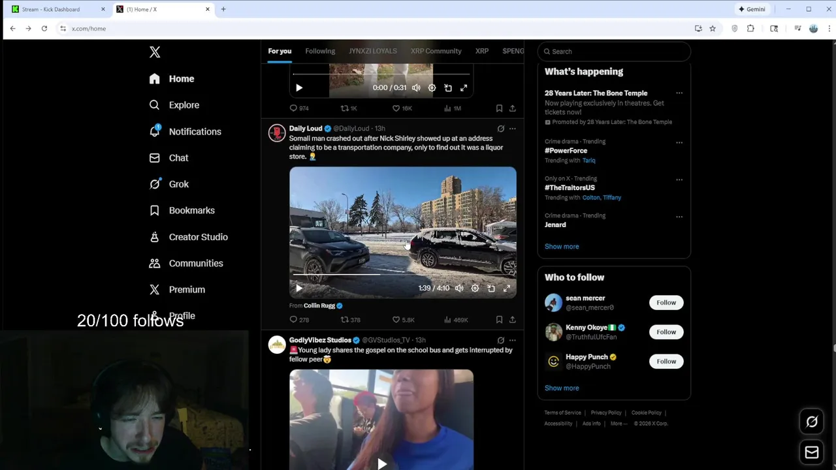Open Chat in the sidebar
This screenshot has width=836, height=470.
click(x=169, y=158)
